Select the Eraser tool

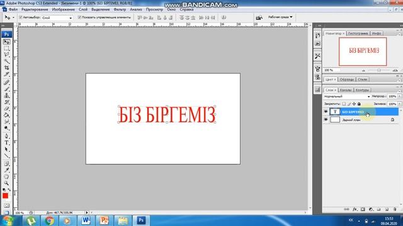(7, 109)
